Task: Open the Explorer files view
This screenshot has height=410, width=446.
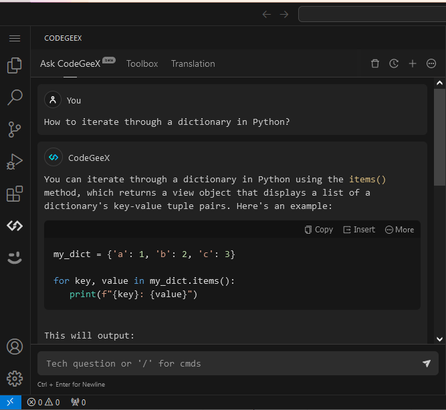Action: tap(15, 65)
